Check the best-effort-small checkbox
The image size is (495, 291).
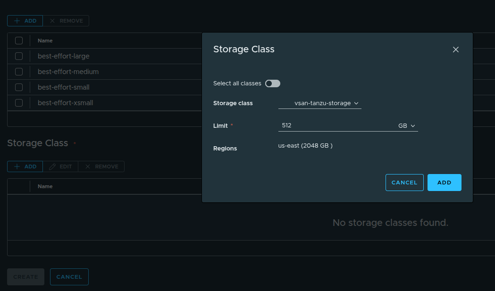(18, 87)
